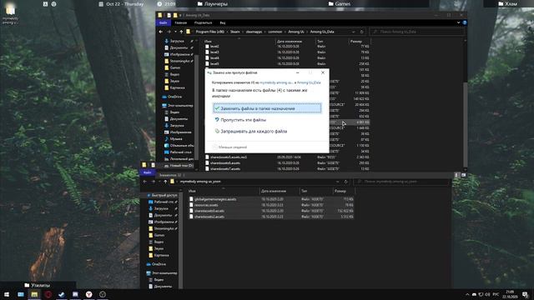The width and height of the screenshot is (534, 300).
Task: Focus the search box in mymelody window
Action: (x=402, y=182)
